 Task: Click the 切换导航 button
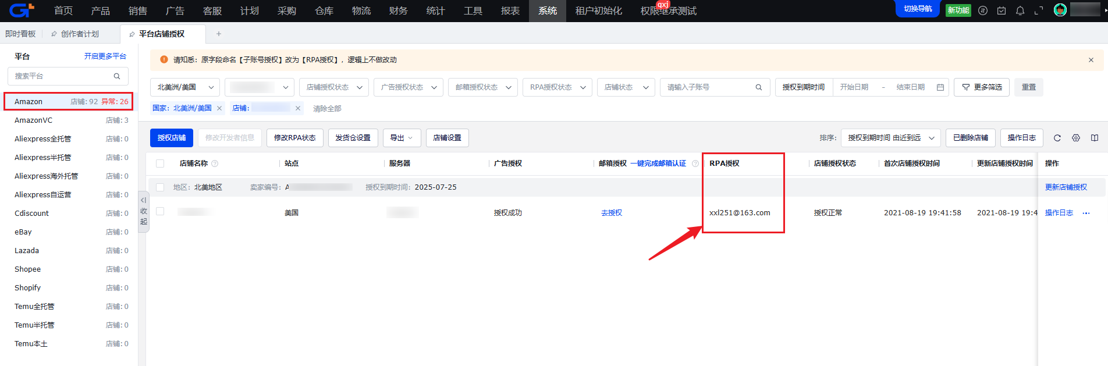point(918,9)
